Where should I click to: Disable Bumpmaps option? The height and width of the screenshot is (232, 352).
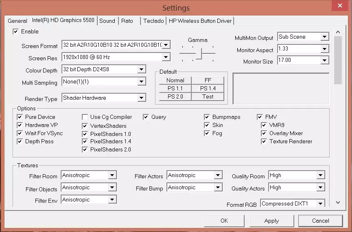click(207, 117)
